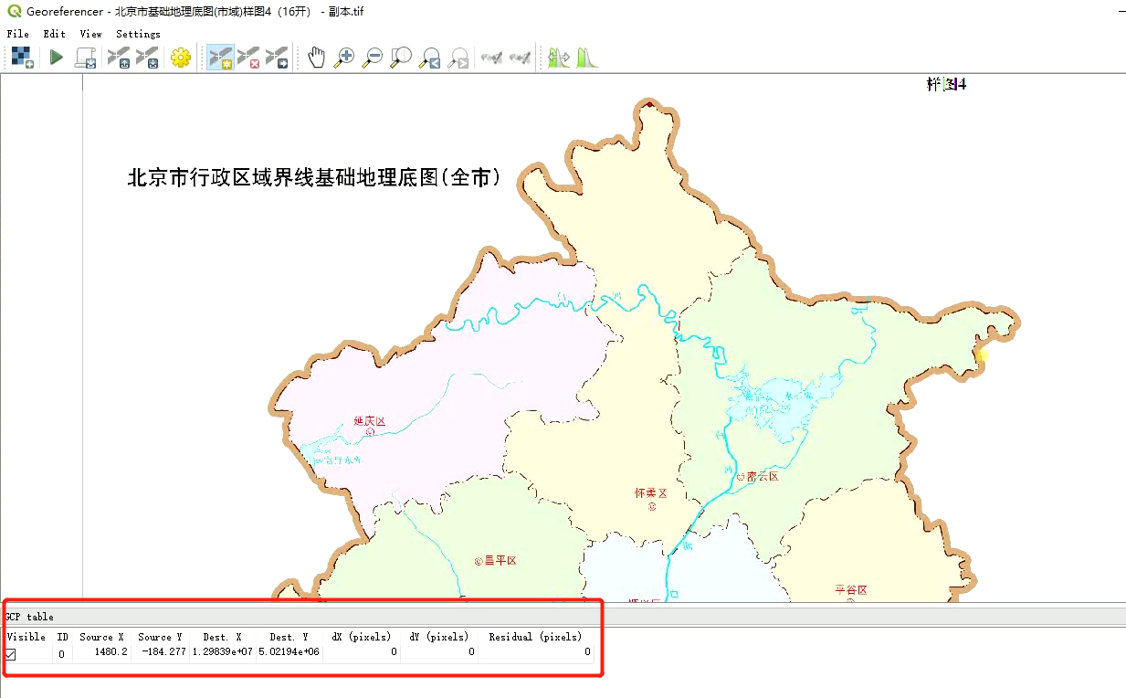
Task: Click the Full Histogram Stretch icon
Action: 558,58
